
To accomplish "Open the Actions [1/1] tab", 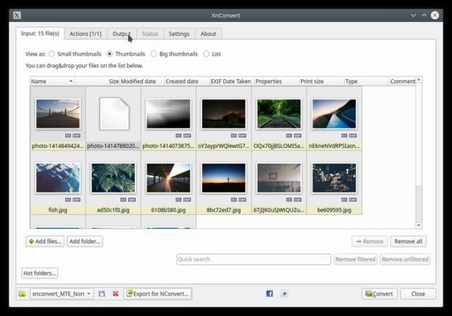I will pyautogui.click(x=85, y=33).
